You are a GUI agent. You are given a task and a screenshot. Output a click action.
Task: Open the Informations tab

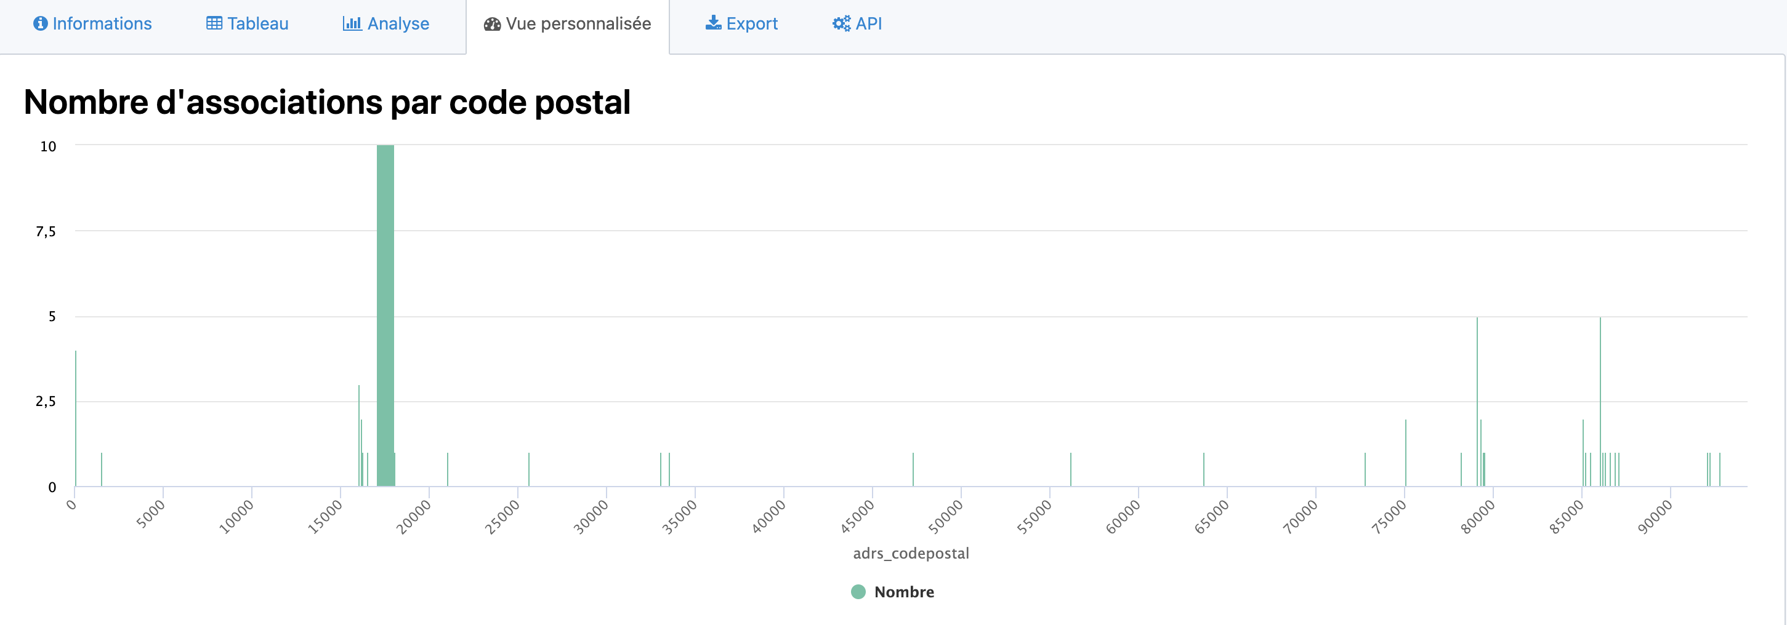pyautogui.click(x=101, y=23)
